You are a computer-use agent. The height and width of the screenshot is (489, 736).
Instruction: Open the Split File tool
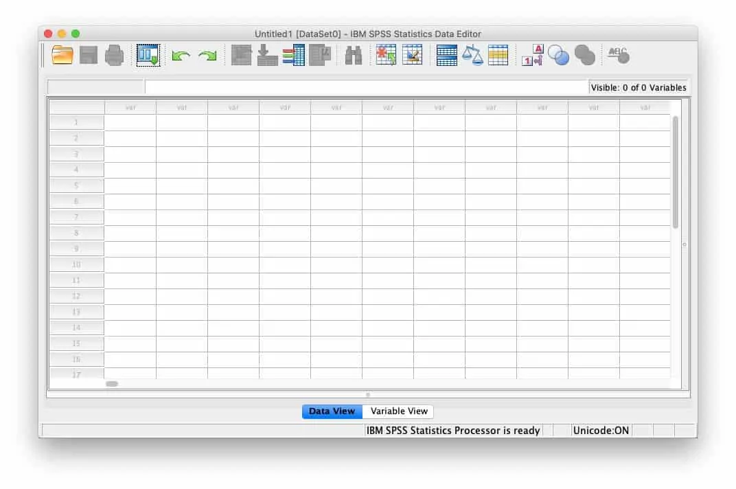pos(446,55)
